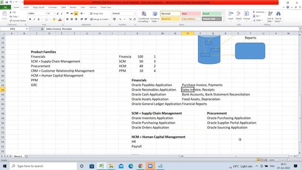Click the Fill Color bucket
The image size is (302, 170).
coord(54,19)
